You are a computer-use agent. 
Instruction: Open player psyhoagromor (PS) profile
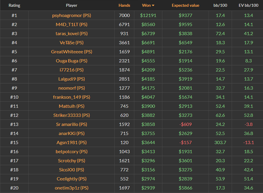[71, 15]
